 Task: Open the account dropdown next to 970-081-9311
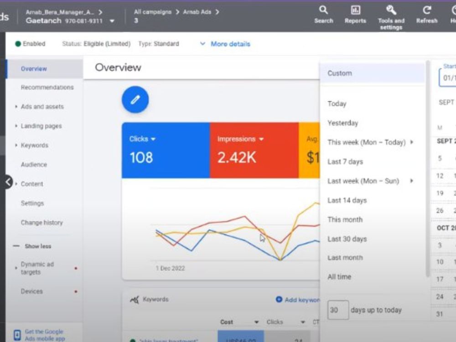click(x=112, y=21)
